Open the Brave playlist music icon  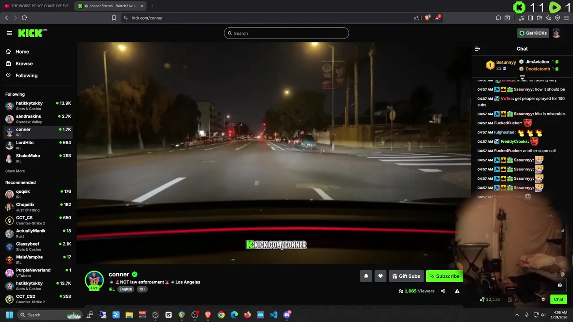click(x=522, y=18)
